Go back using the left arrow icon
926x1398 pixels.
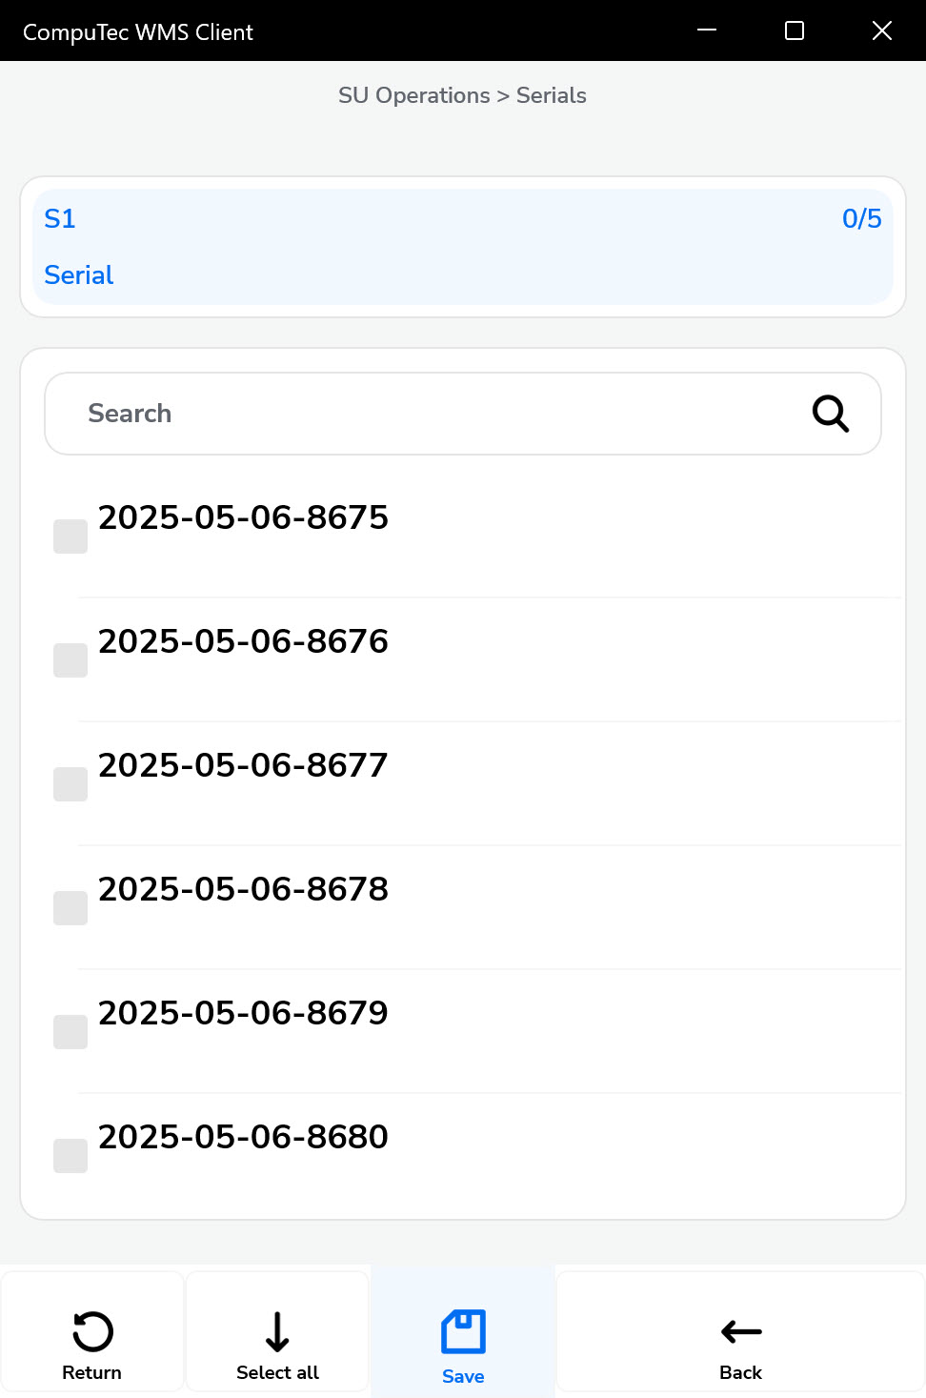pos(741,1331)
